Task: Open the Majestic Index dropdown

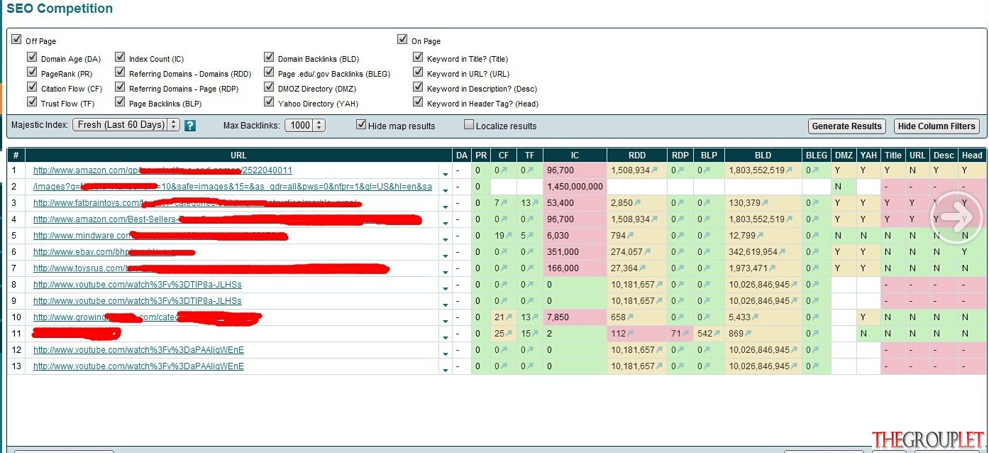Action: point(126,125)
